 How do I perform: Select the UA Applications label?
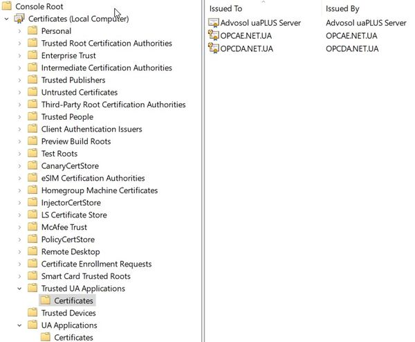(69, 325)
